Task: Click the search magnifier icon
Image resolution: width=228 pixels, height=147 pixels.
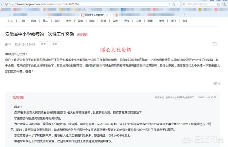Action: 218,4
